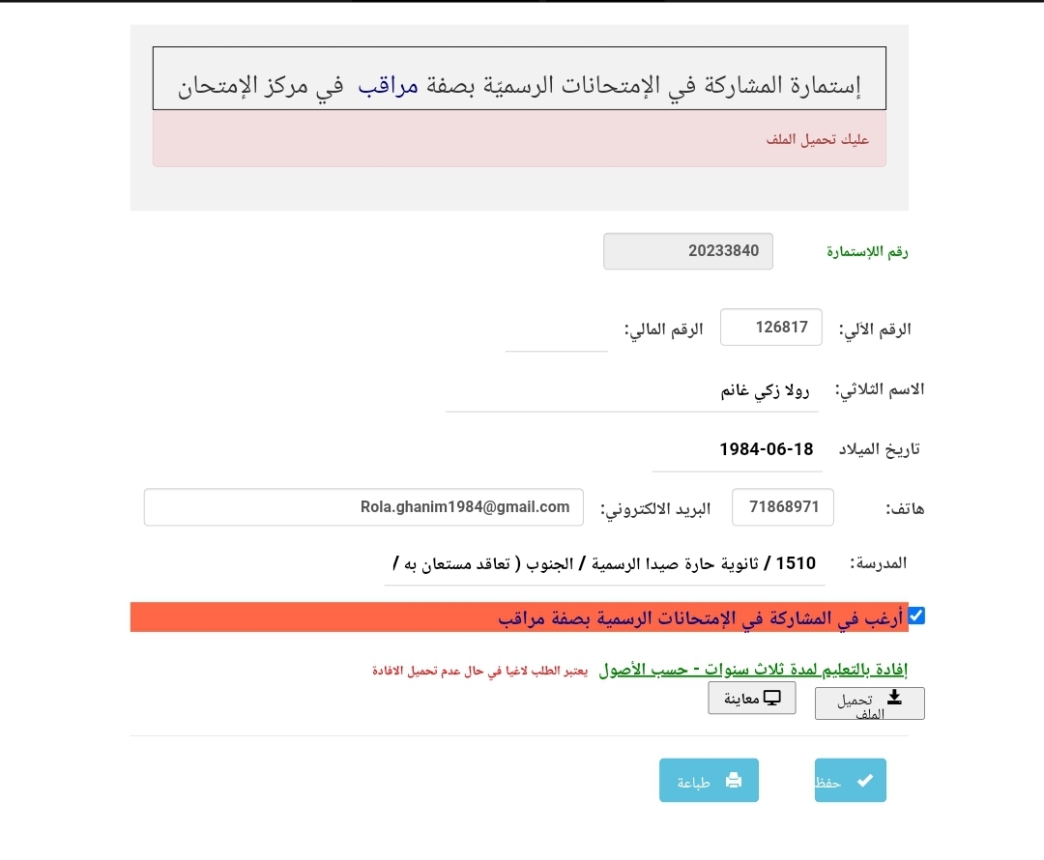Click the orange أرغب في المشاركة label text
Image resolution: width=1044 pixels, height=860 pixels.
[700, 618]
